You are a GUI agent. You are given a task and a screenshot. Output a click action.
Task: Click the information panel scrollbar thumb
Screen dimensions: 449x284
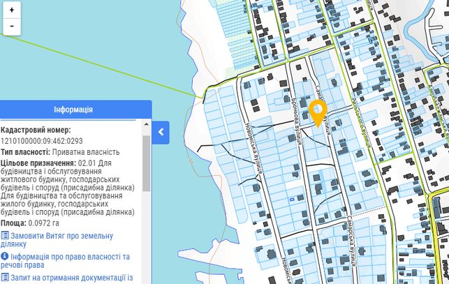point(147,163)
